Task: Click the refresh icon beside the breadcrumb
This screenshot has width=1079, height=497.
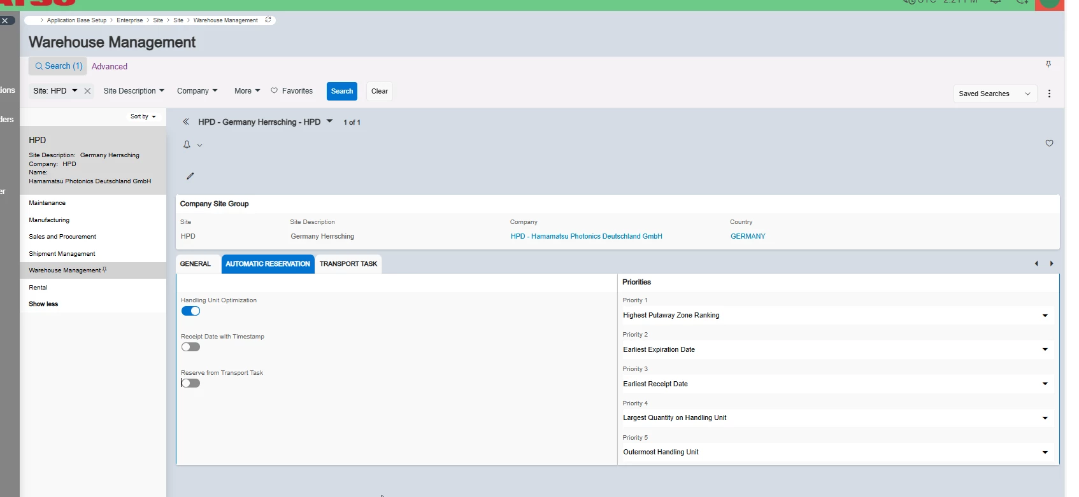Action: pyautogui.click(x=268, y=20)
